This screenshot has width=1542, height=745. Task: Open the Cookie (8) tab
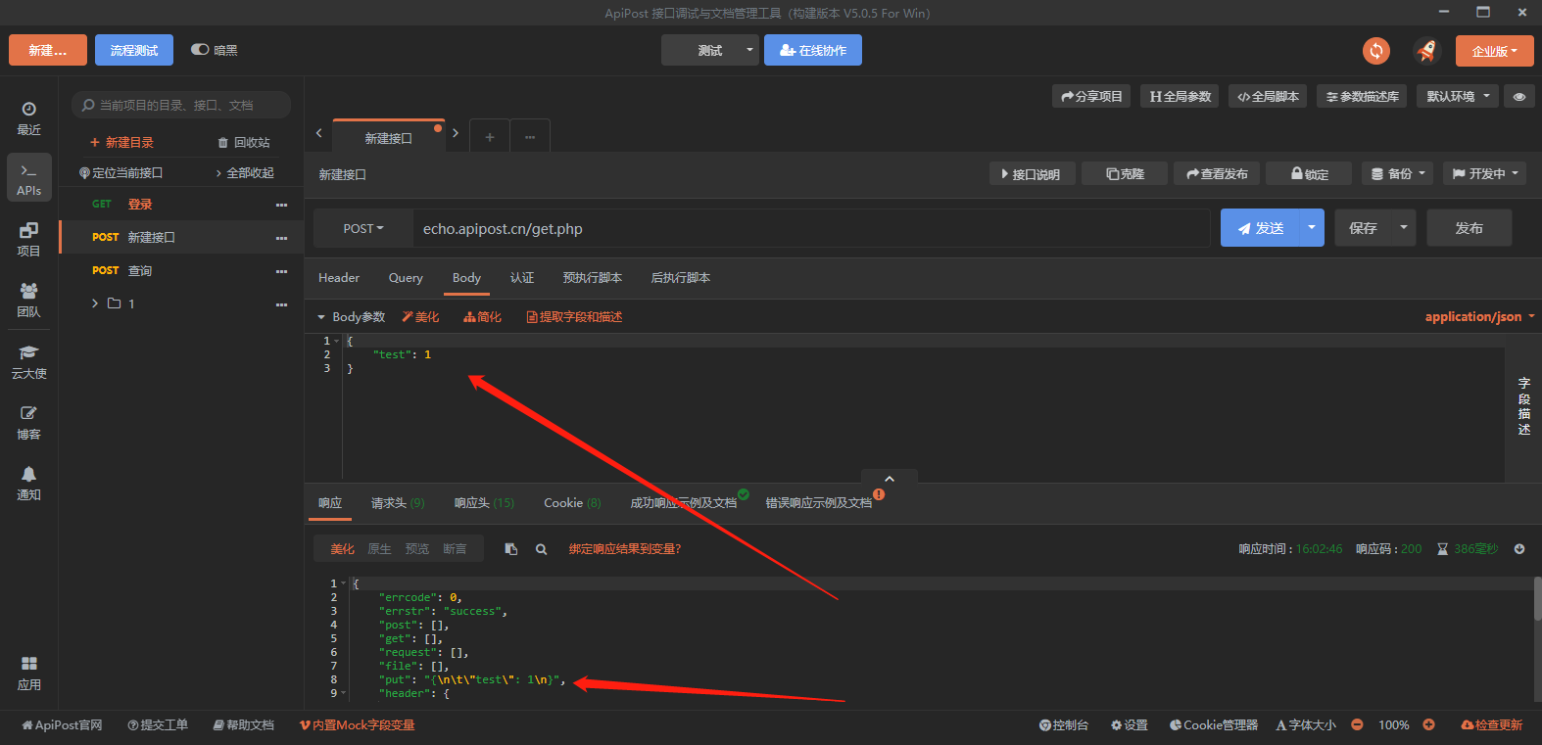(x=572, y=503)
